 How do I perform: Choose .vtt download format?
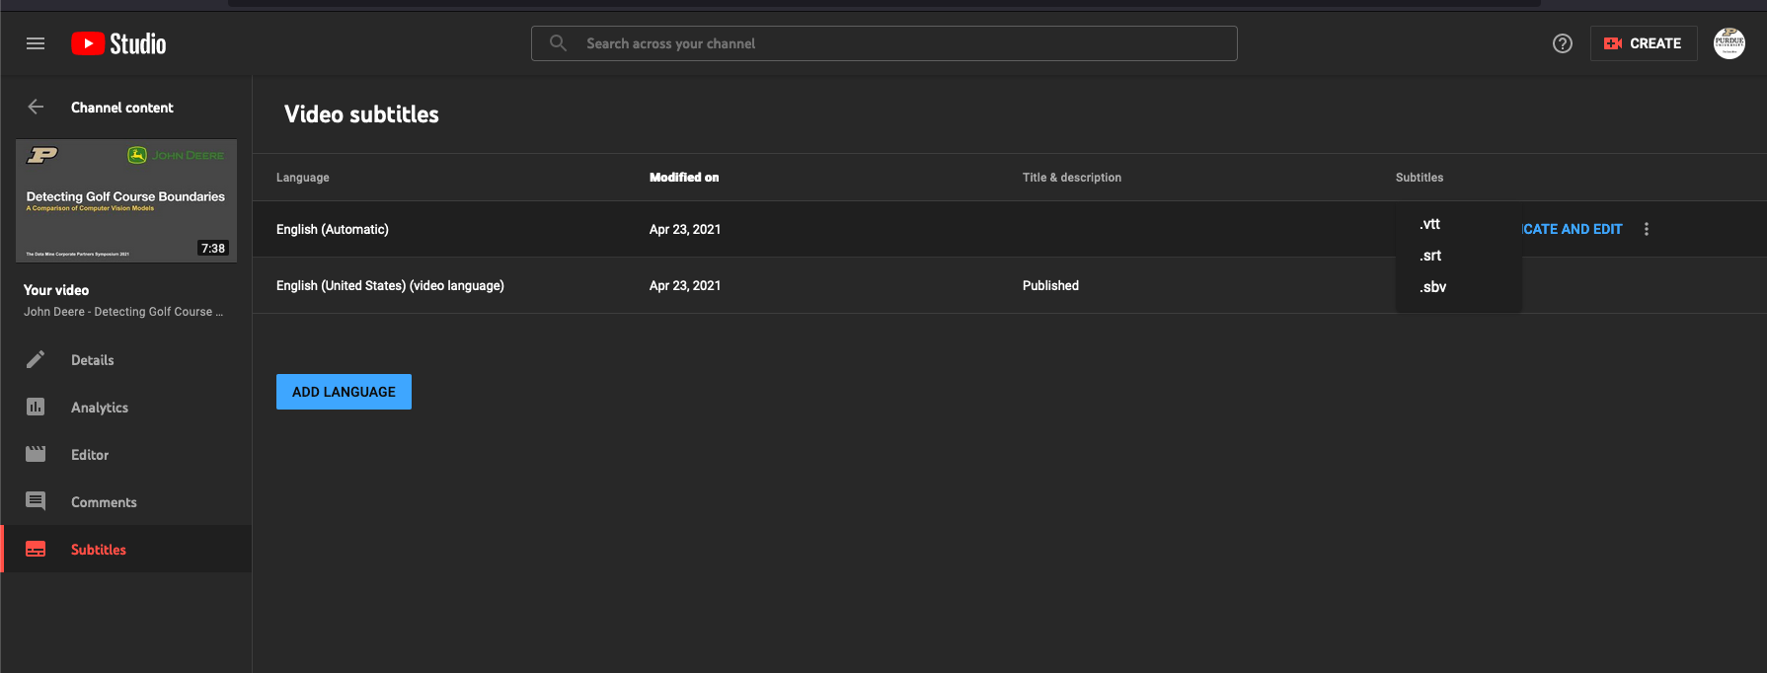pos(1430,224)
